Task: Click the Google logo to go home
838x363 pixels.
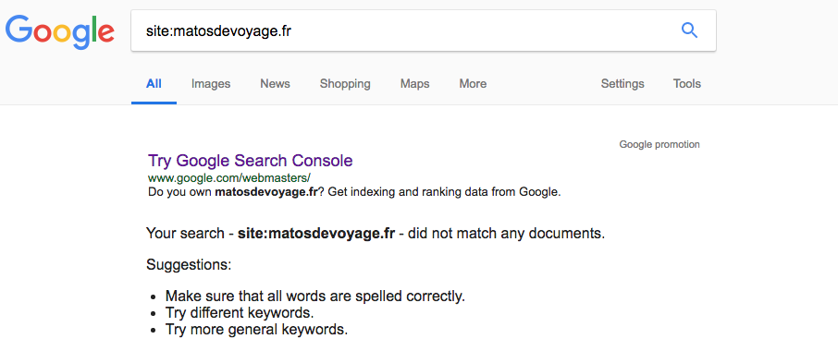Action: [60, 31]
